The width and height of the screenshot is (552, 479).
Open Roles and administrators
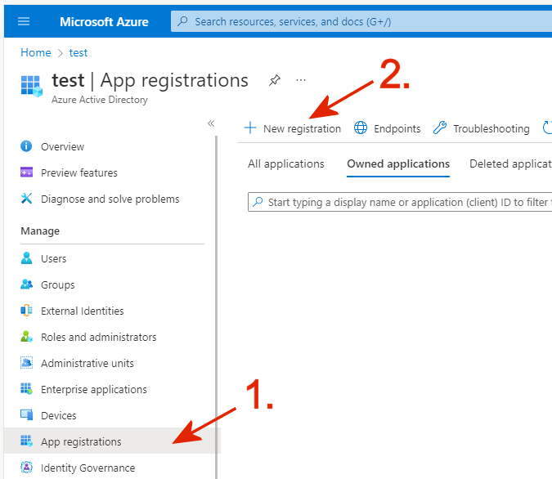tap(99, 337)
